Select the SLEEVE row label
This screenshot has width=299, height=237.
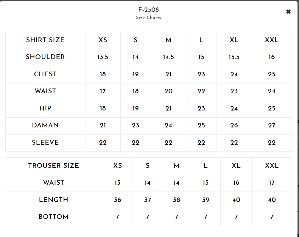point(45,143)
